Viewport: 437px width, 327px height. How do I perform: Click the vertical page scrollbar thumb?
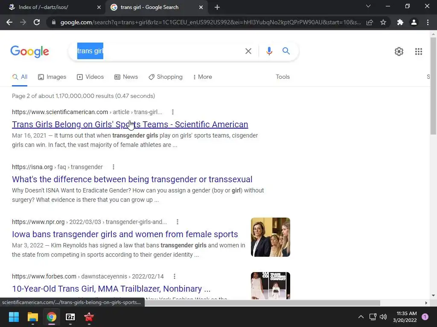point(433,86)
